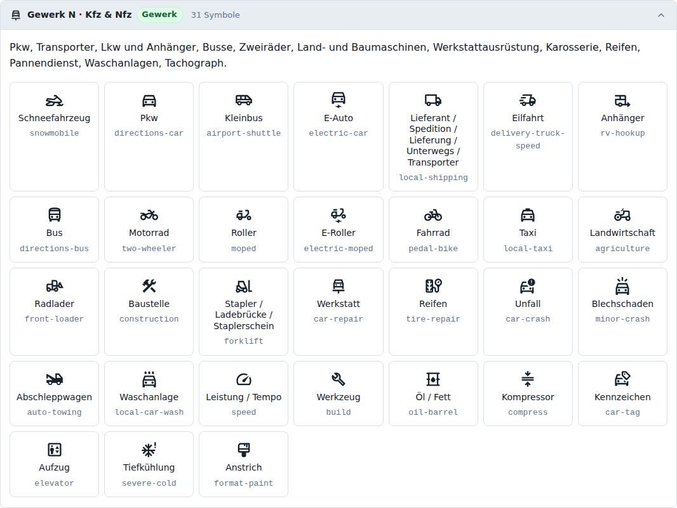Click the Abschleppwagen auto-towing icon
The height and width of the screenshot is (508, 677).
[x=55, y=379]
